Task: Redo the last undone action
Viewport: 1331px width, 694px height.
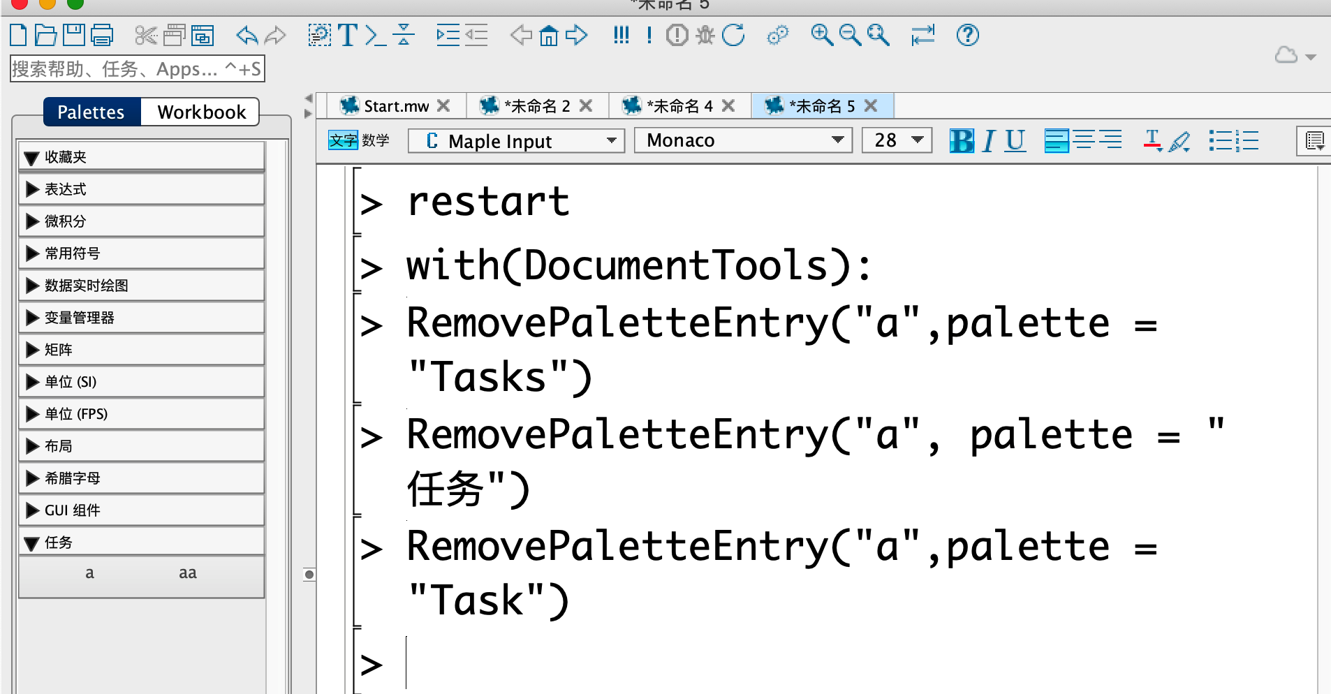Action: coord(275,35)
